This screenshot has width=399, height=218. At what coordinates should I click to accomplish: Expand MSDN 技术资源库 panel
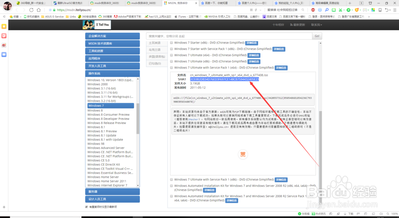(x=113, y=44)
